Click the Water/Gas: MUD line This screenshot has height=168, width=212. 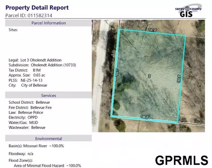coord(23,123)
